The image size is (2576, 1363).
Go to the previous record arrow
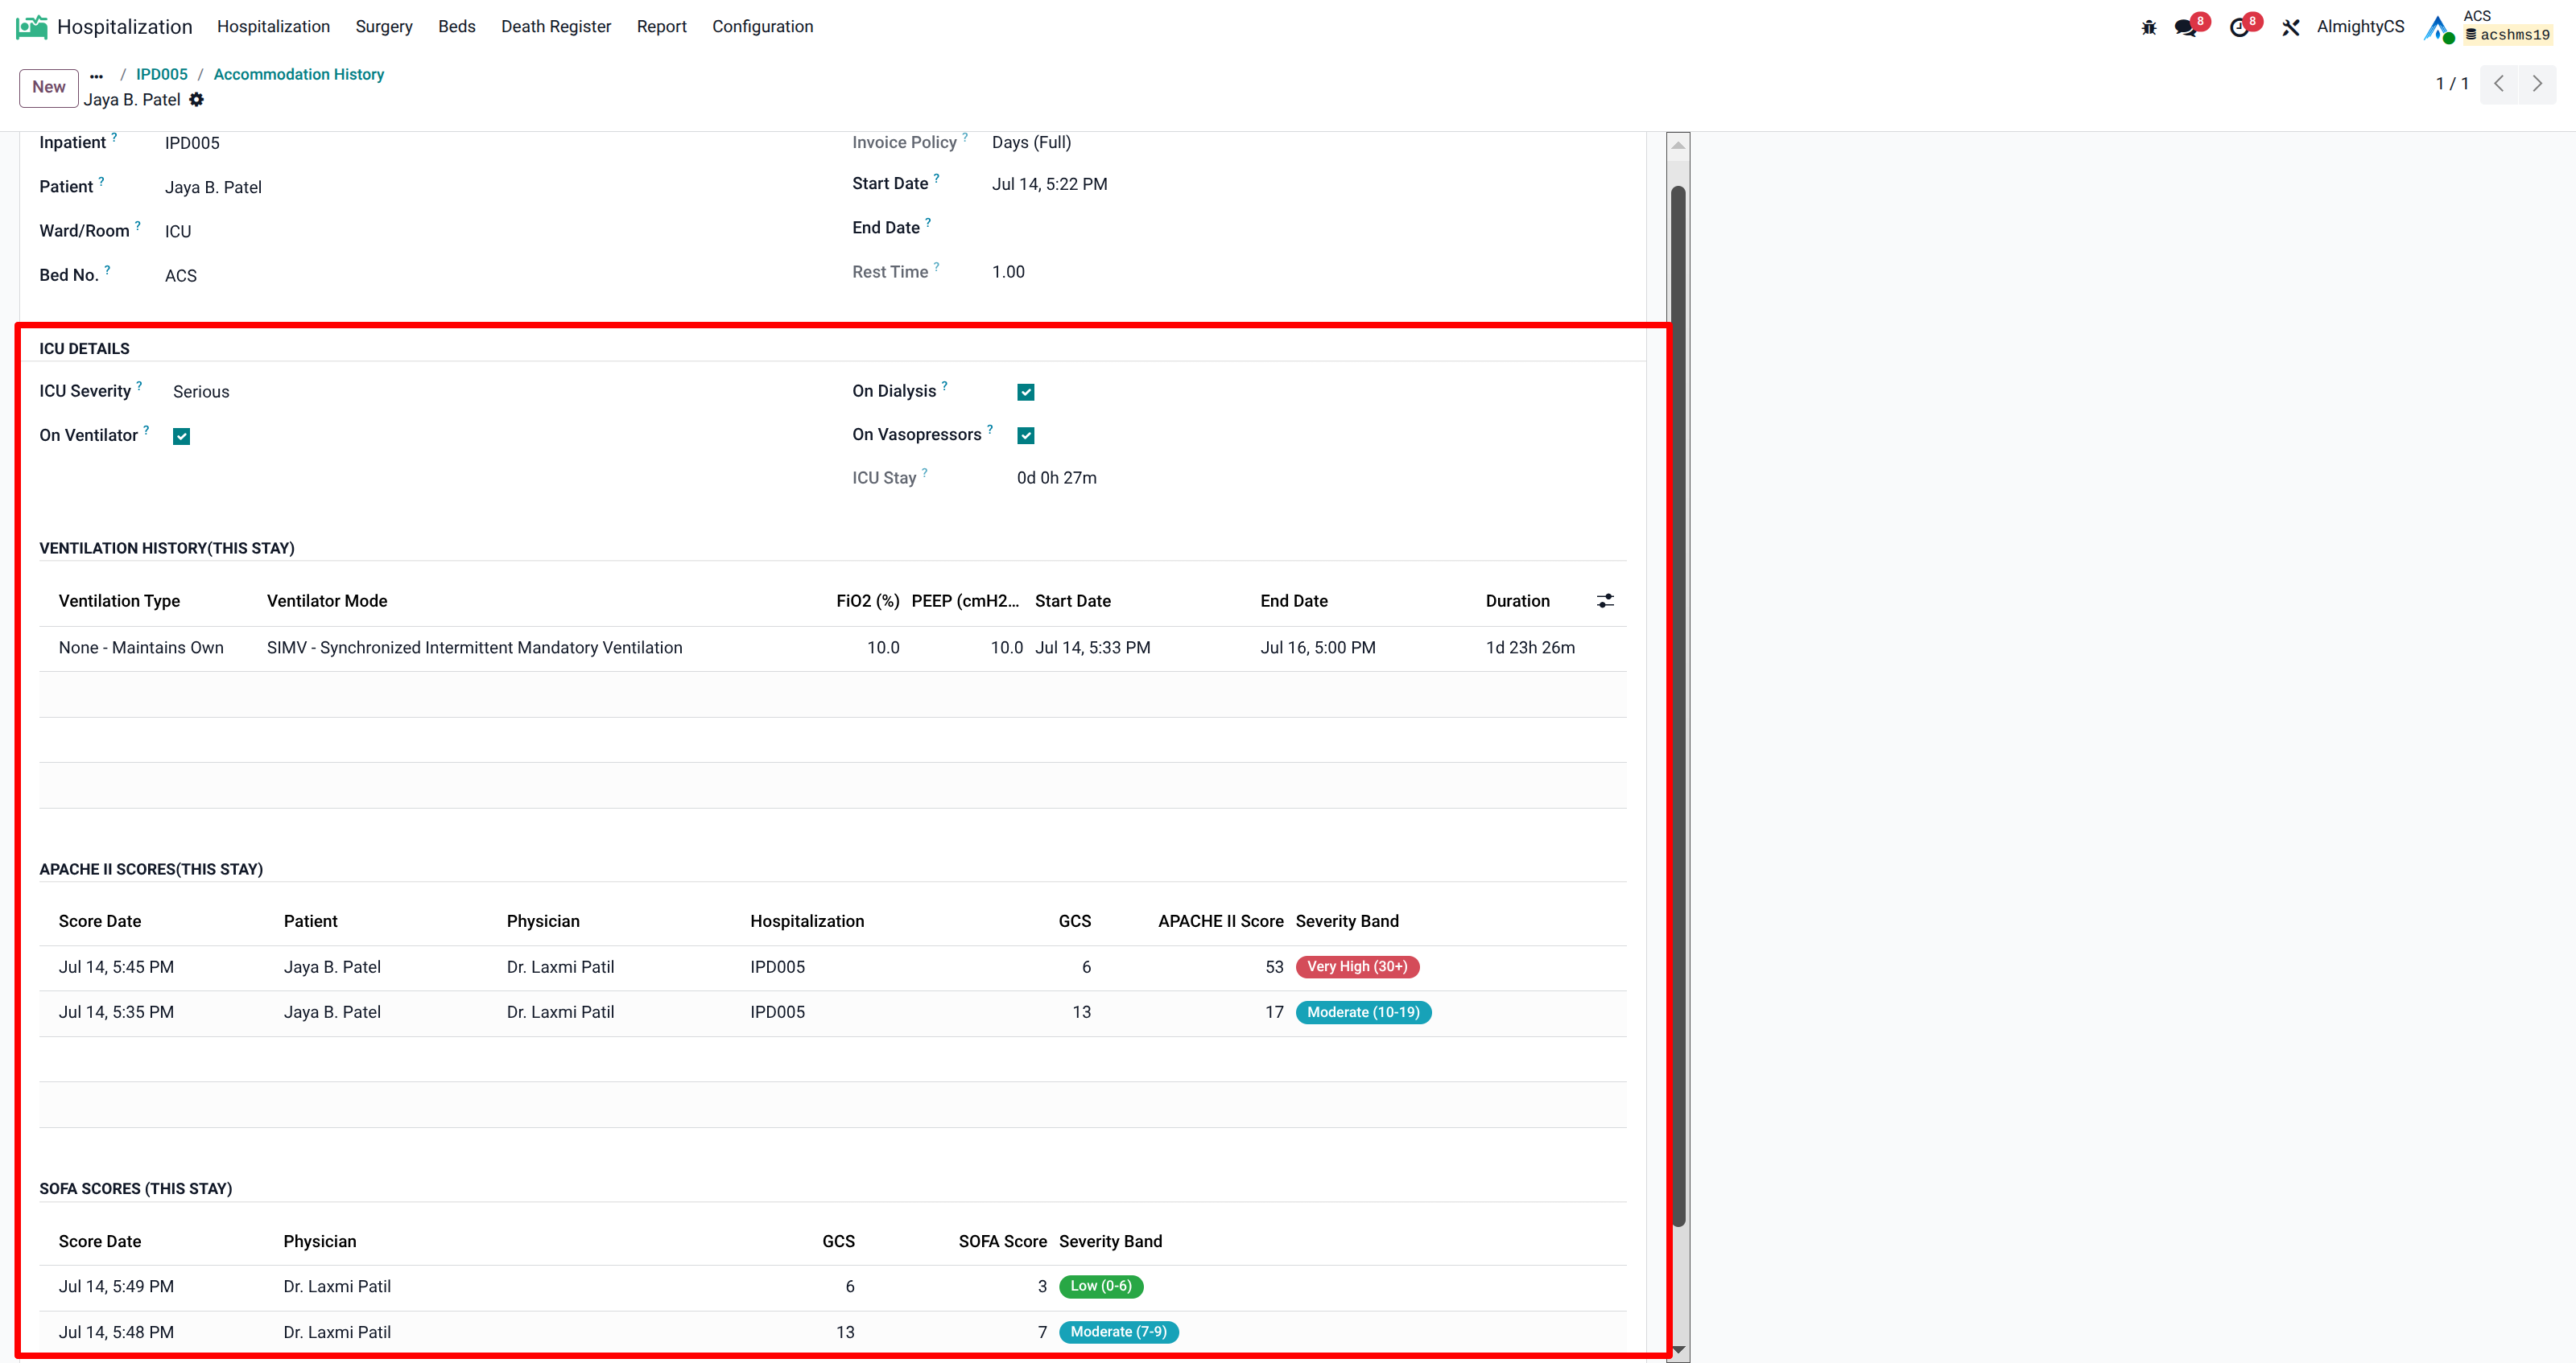point(2499,84)
